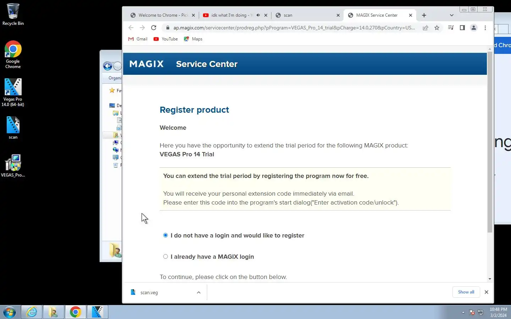Image resolution: width=511 pixels, height=319 pixels.
Task: Go forward in Chrome history
Action: [x=142, y=28]
